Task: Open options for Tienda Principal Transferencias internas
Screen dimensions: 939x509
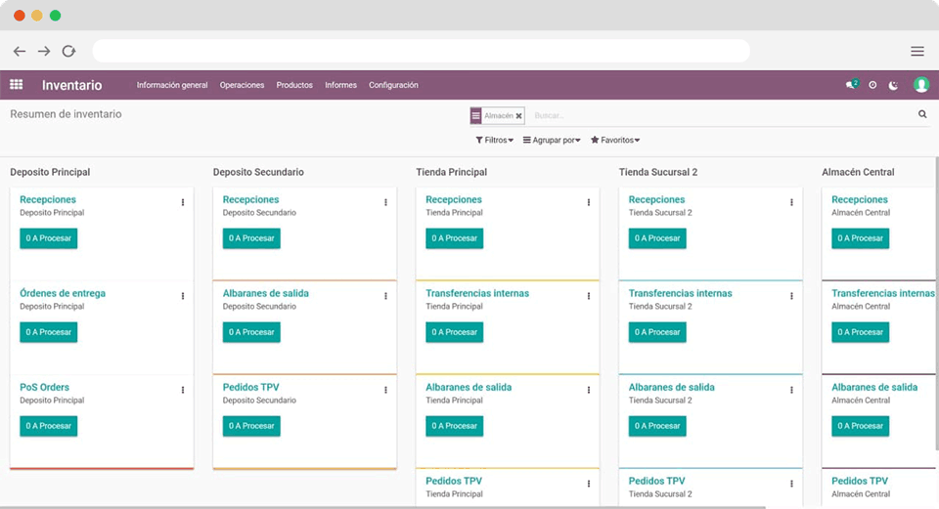Action: click(x=588, y=296)
